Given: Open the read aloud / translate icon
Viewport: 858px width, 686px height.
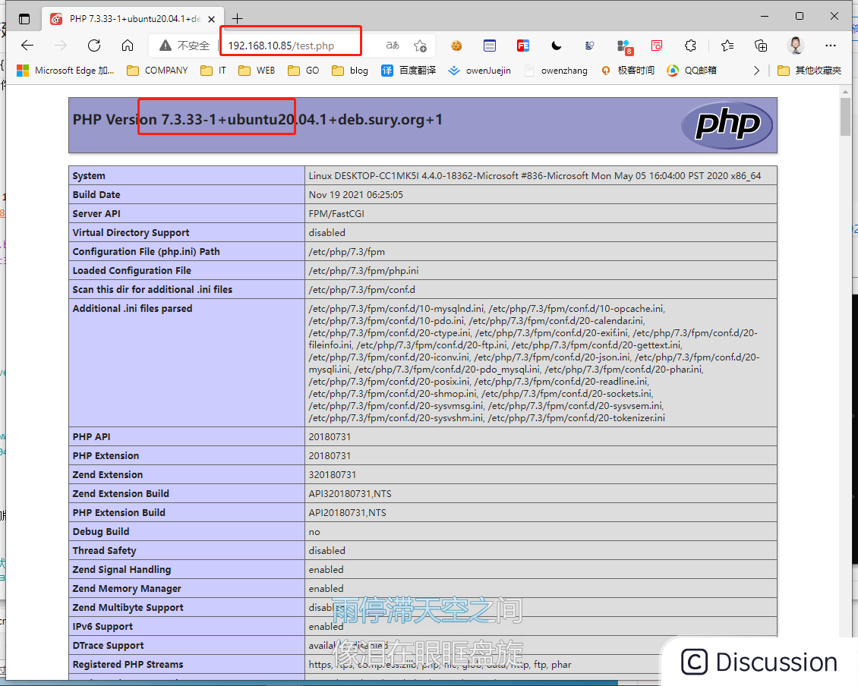Looking at the screenshot, I should click(x=393, y=46).
